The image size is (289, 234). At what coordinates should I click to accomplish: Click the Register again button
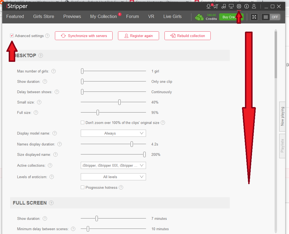point(138,36)
